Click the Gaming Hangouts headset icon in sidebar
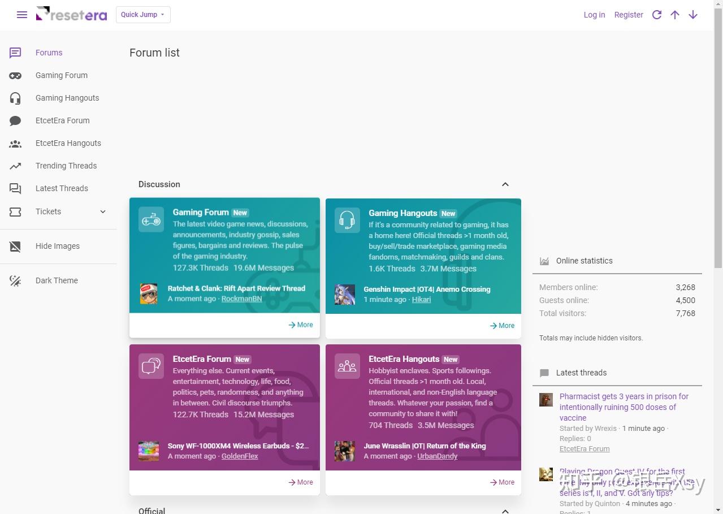Viewport: 723px width, 514px height. 15,98
